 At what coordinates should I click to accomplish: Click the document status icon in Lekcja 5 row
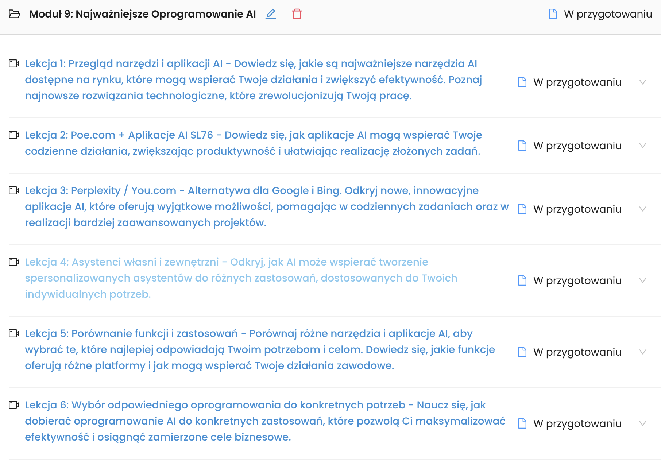[x=522, y=352]
